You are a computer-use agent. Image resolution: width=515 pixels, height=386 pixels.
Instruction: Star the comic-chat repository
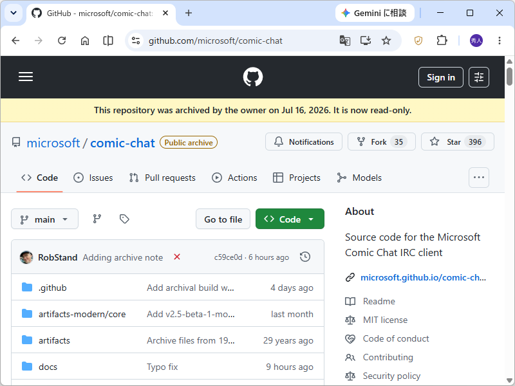457,142
